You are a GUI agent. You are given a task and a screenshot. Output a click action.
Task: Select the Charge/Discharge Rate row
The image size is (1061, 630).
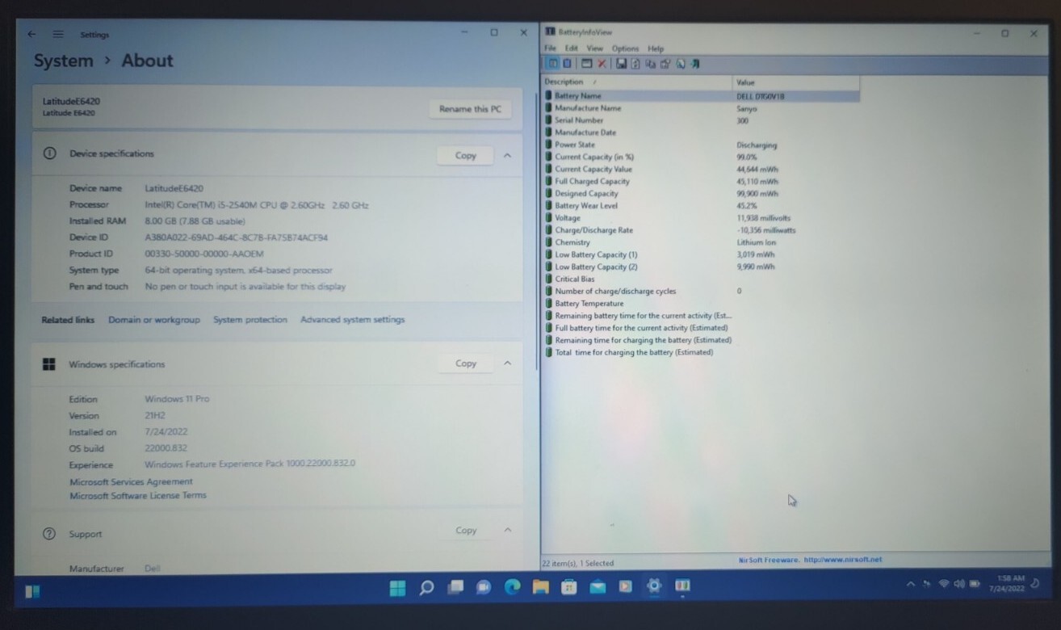pyautogui.click(x=701, y=230)
